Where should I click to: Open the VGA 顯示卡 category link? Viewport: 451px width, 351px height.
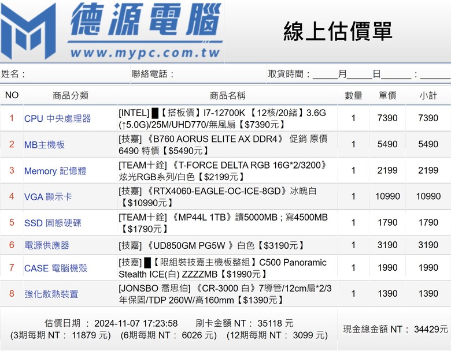(x=48, y=197)
